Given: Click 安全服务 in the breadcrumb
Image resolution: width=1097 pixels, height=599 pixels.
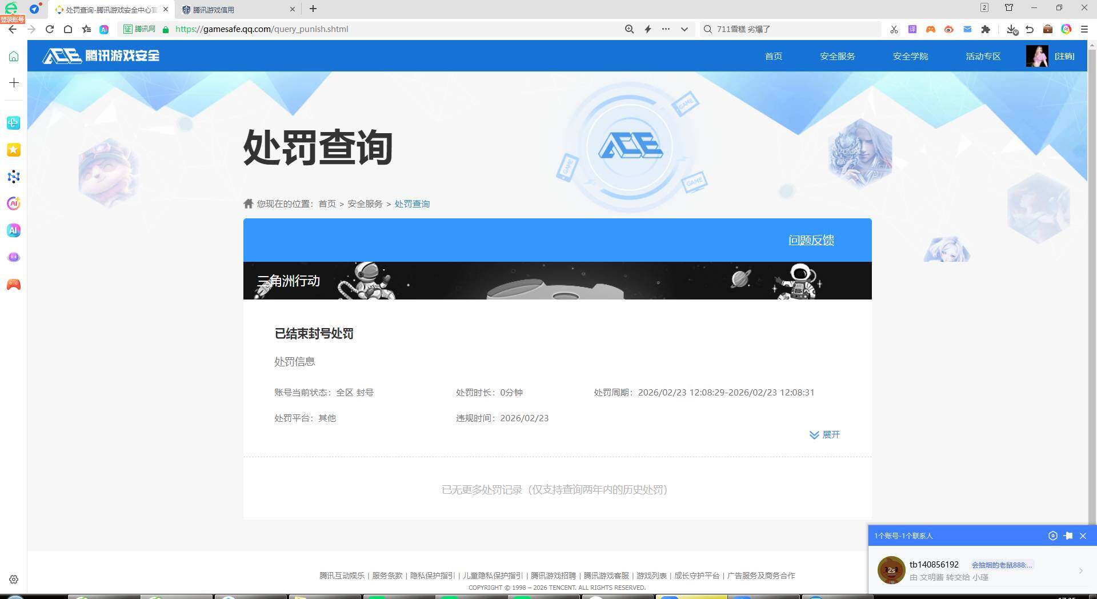Looking at the screenshot, I should (x=365, y=204).
